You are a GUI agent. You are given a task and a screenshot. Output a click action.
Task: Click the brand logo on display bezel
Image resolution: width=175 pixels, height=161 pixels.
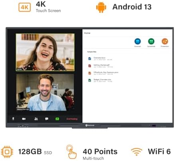click(x=90, y=125)
